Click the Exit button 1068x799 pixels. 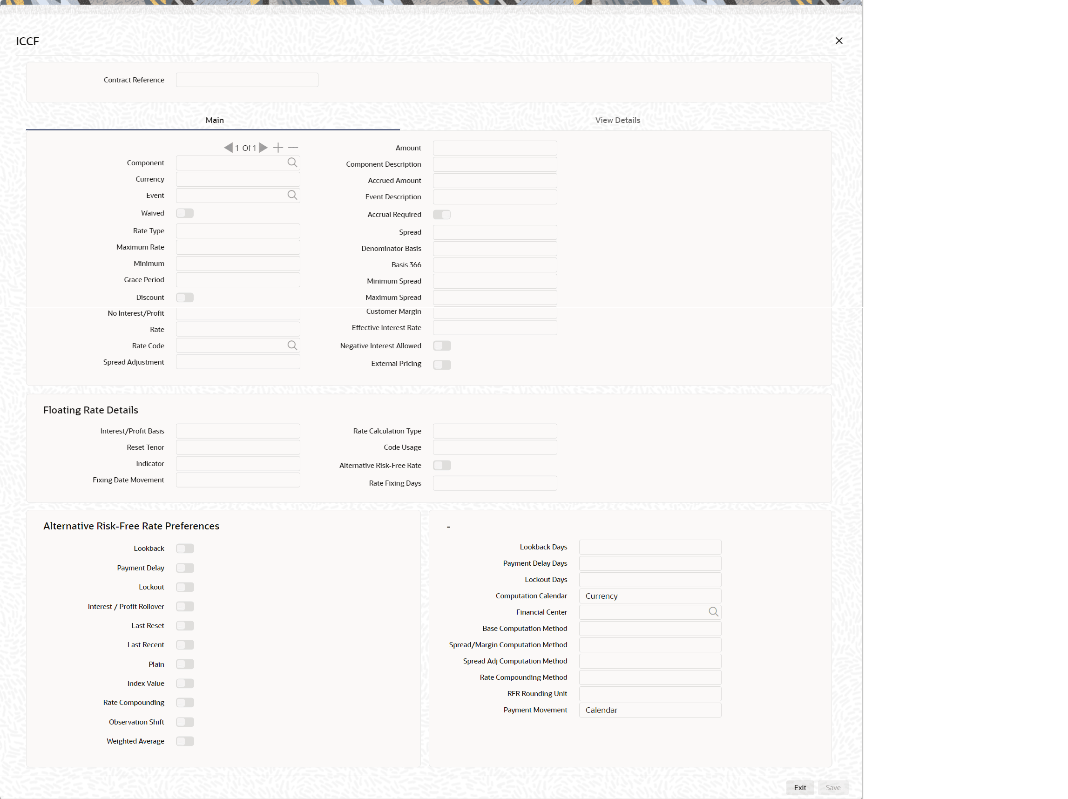click(x=799, y=788)
